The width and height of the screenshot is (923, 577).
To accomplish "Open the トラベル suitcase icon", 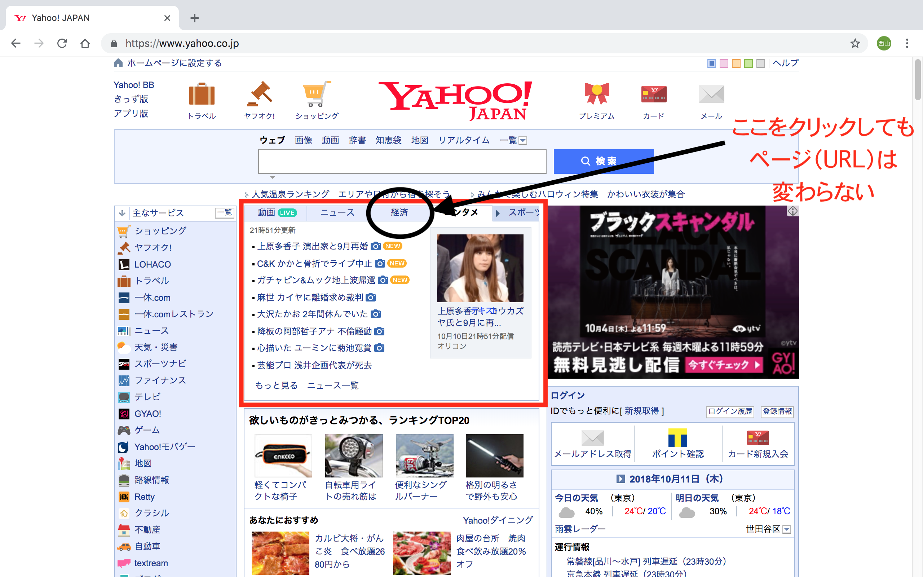I will (202, 94).
